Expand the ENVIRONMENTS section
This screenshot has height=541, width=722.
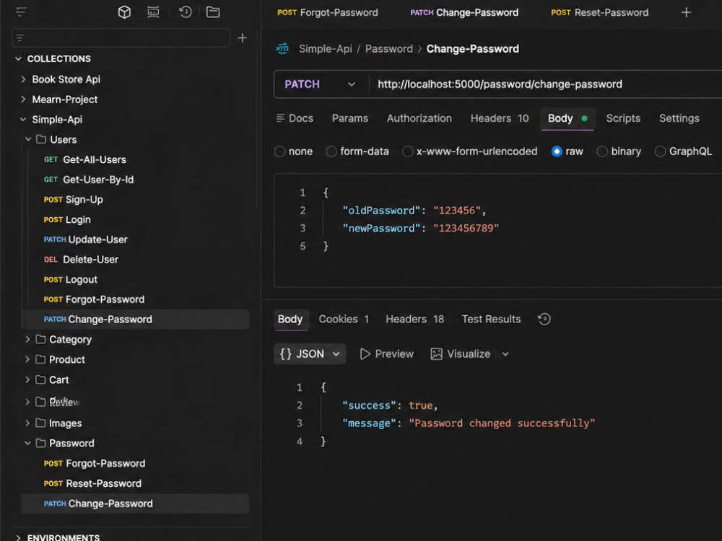click(x=19, y=537)
